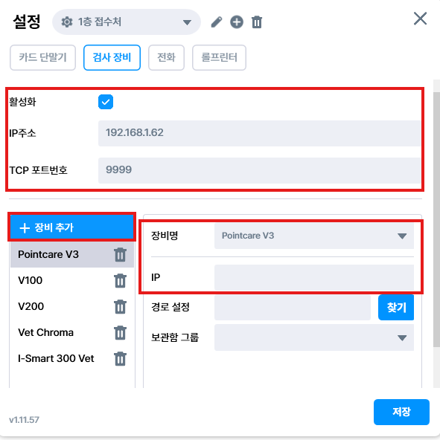This screenshot has width=440, height=440.
Task: Toggle the 활성화 checkbox
Action: click(x=106, y=102)
